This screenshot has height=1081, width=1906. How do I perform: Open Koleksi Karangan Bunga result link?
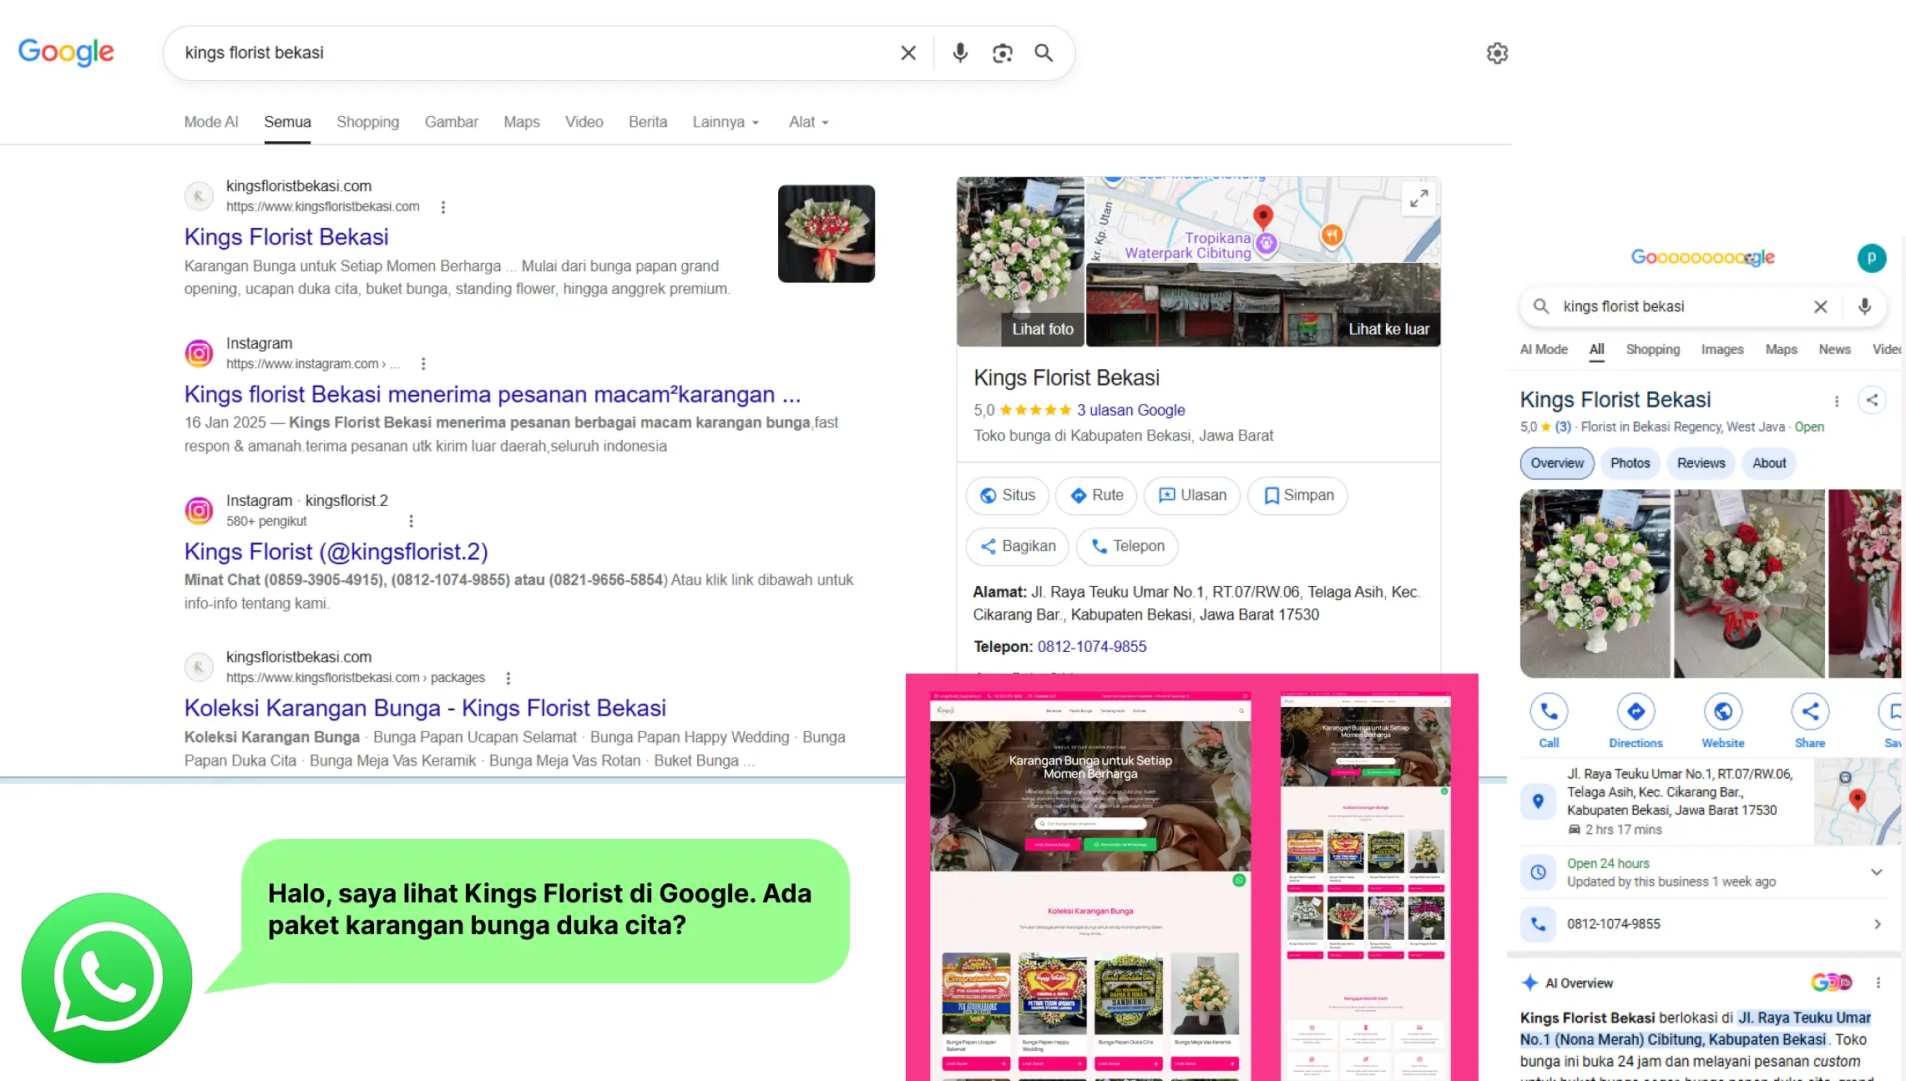[x=425, y=708]
